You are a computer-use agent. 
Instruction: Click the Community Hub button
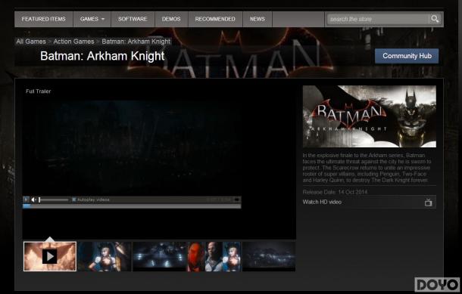[x=407, y=56]
